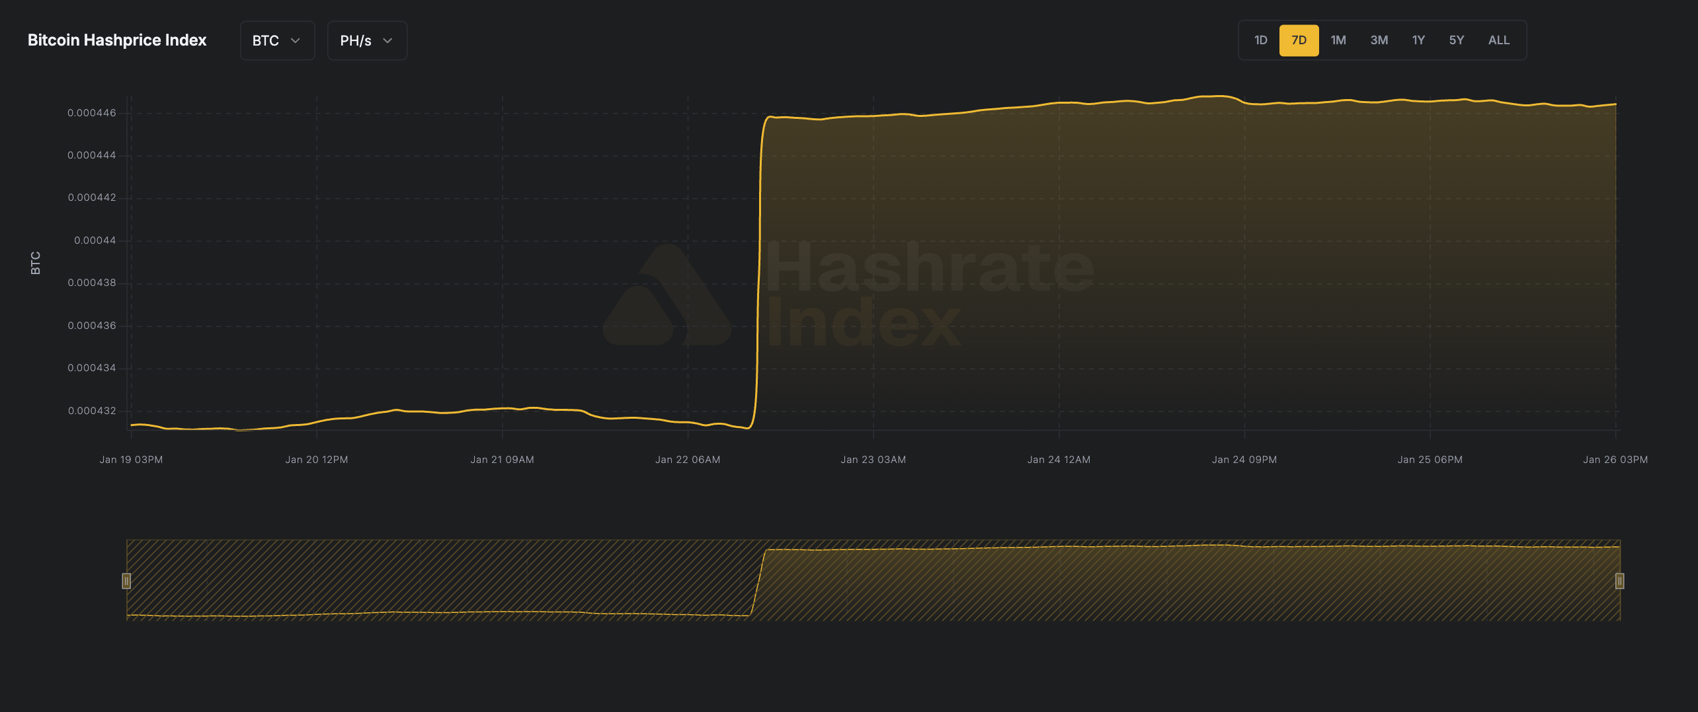Select the 3M time range option
This screenshot has height=712, width=1698.
point(1379,40)
